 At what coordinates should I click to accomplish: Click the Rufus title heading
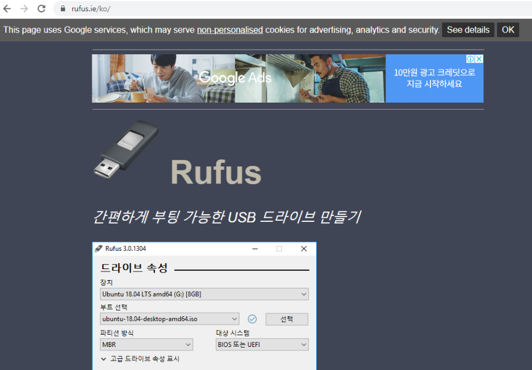pyautogui.click(x=216, y=172)
